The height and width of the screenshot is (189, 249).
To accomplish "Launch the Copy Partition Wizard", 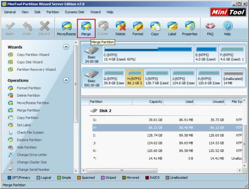I will (x=28, y=55).
